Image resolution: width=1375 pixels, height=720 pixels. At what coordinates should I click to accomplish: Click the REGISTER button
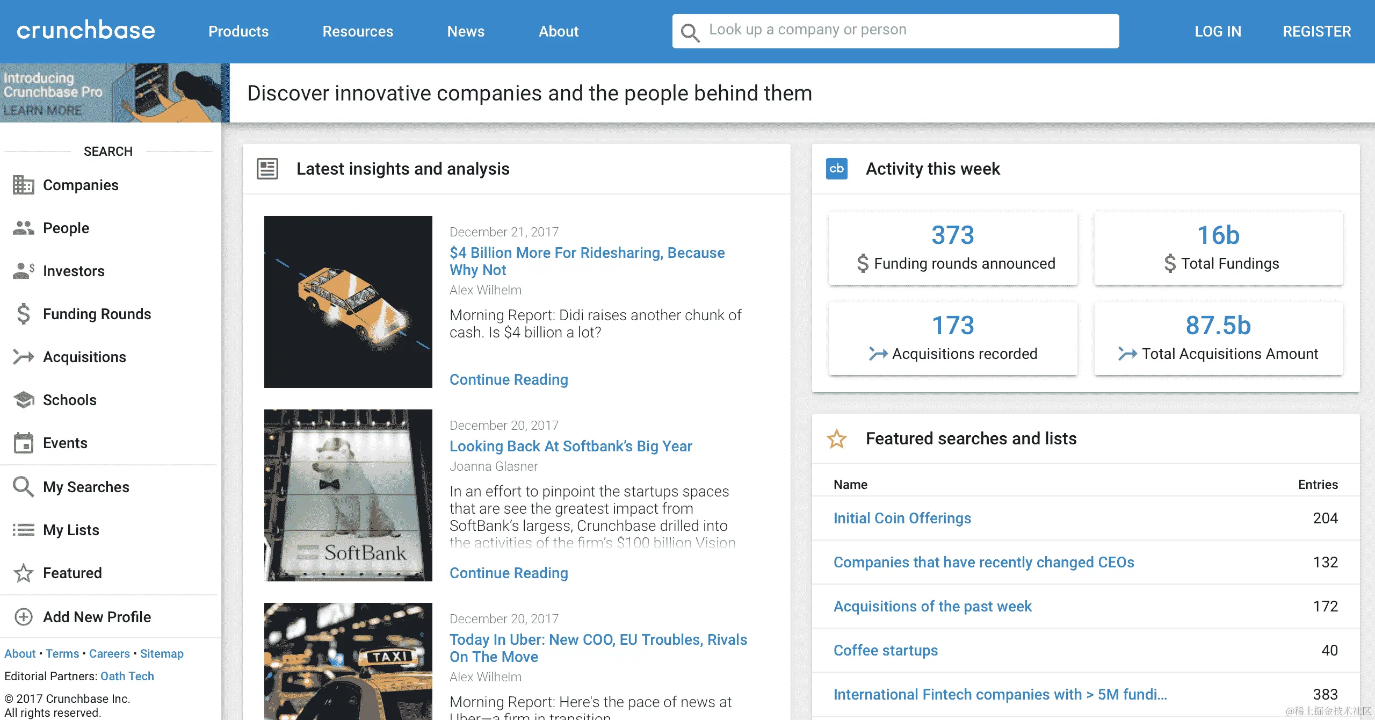coord(1316,31)
